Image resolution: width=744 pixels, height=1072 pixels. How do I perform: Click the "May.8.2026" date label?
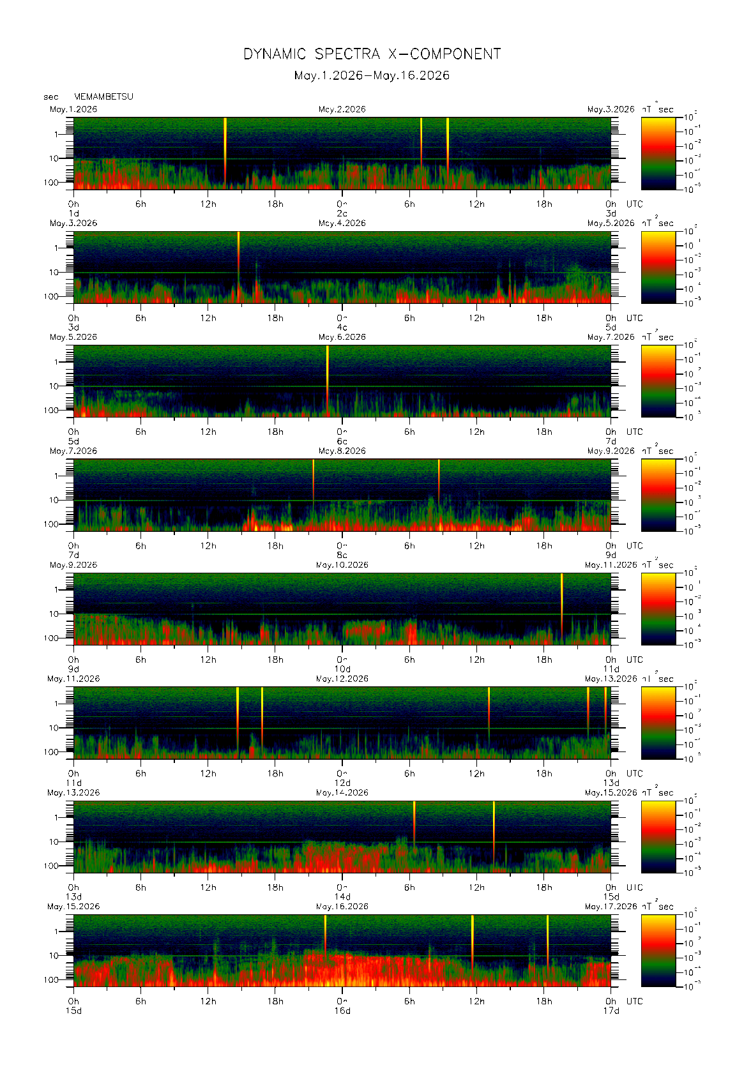[342, 451]
